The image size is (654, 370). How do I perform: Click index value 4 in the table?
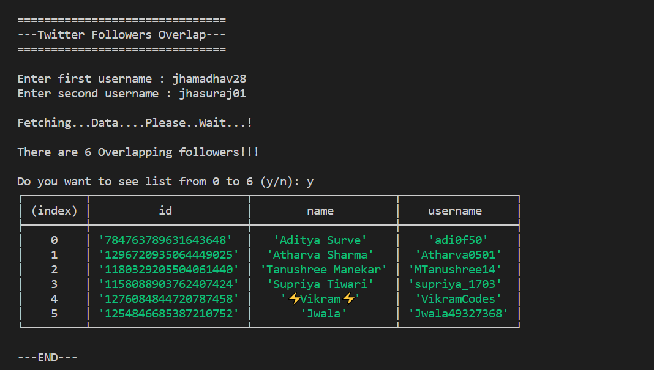click(x=55, y=298)
